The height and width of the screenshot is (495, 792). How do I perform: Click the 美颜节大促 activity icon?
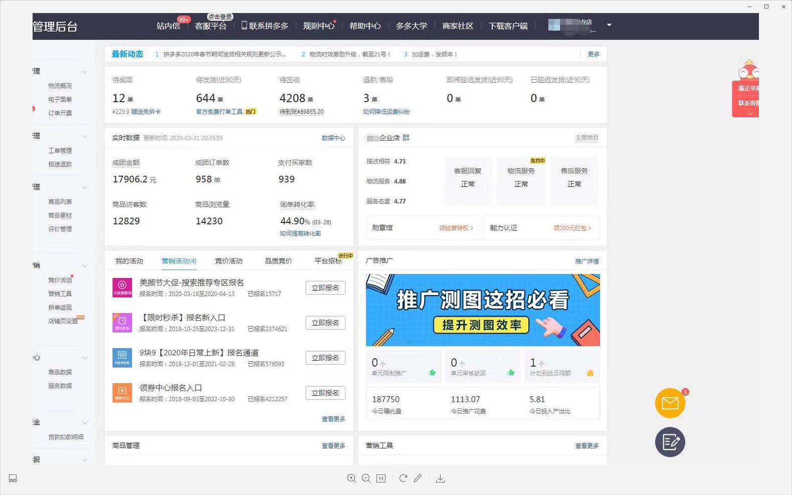click(x=122, y=288)
